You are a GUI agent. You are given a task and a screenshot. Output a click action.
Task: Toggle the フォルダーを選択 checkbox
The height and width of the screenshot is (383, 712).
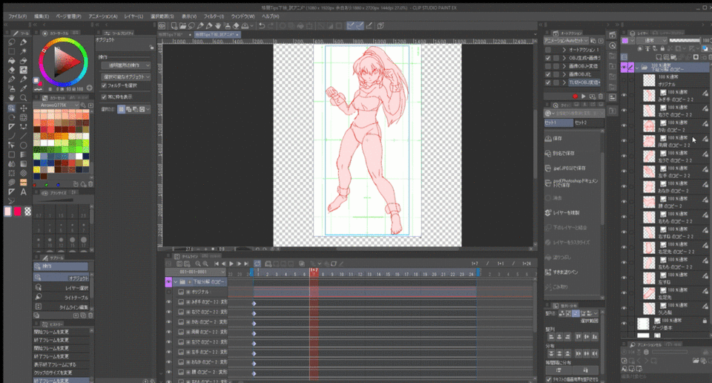104,85
